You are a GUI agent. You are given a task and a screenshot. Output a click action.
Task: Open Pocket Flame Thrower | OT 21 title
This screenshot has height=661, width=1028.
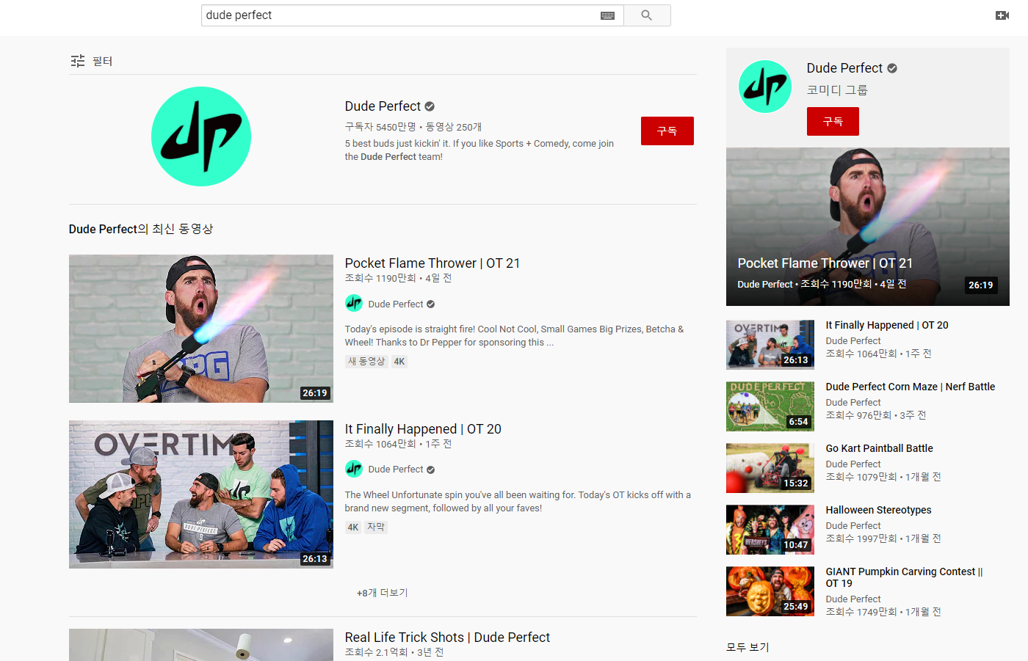point(432,263)
